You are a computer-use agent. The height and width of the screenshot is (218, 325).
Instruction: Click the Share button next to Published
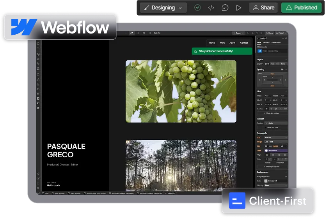(x=264, y=8)
